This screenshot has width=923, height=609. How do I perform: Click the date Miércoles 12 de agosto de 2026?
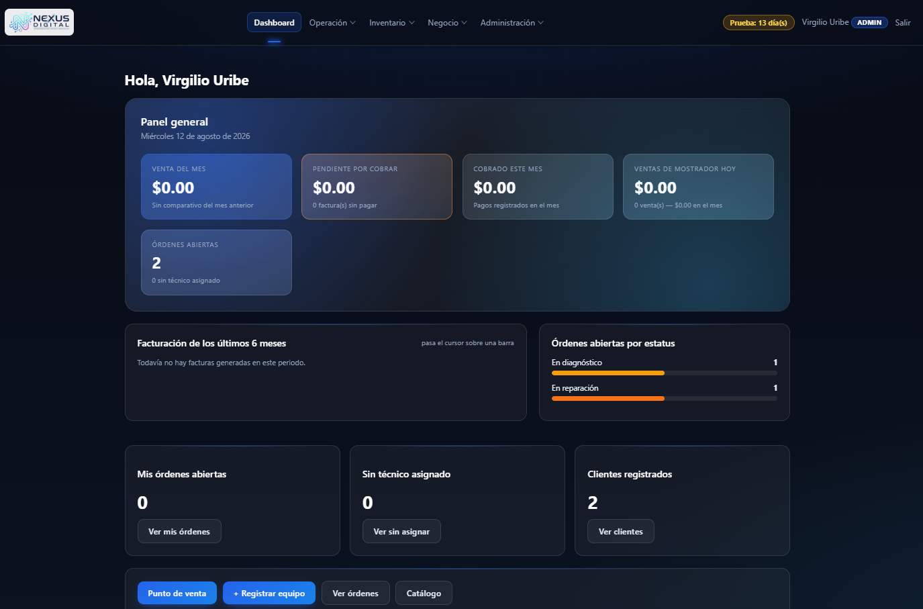(x=195, y=136)
